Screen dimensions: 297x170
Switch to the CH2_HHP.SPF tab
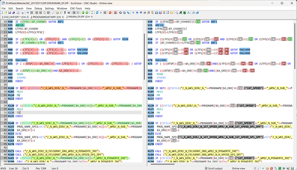pos(16,17)
